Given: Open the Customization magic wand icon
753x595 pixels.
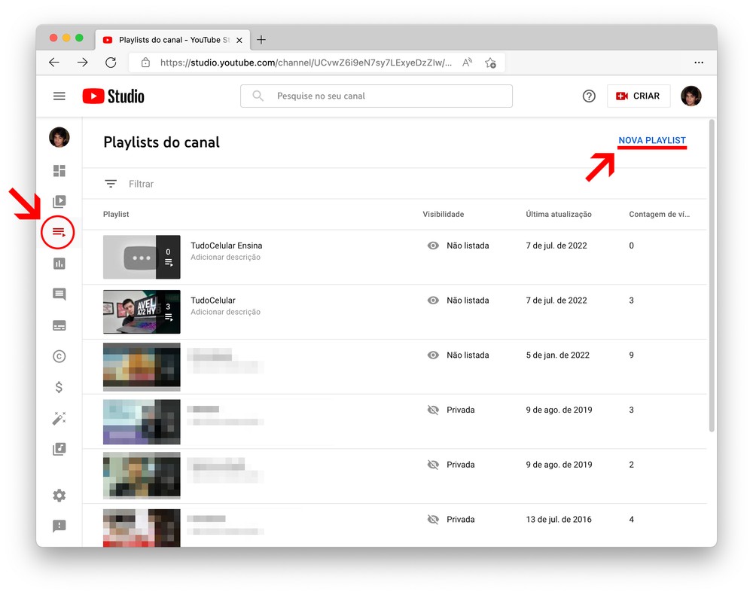Looking at the screenshot, I should [59, 418].
